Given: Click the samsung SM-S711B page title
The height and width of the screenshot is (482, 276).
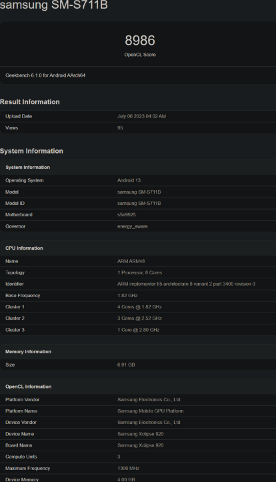Looking at the screenshot, I should (54, 5).
